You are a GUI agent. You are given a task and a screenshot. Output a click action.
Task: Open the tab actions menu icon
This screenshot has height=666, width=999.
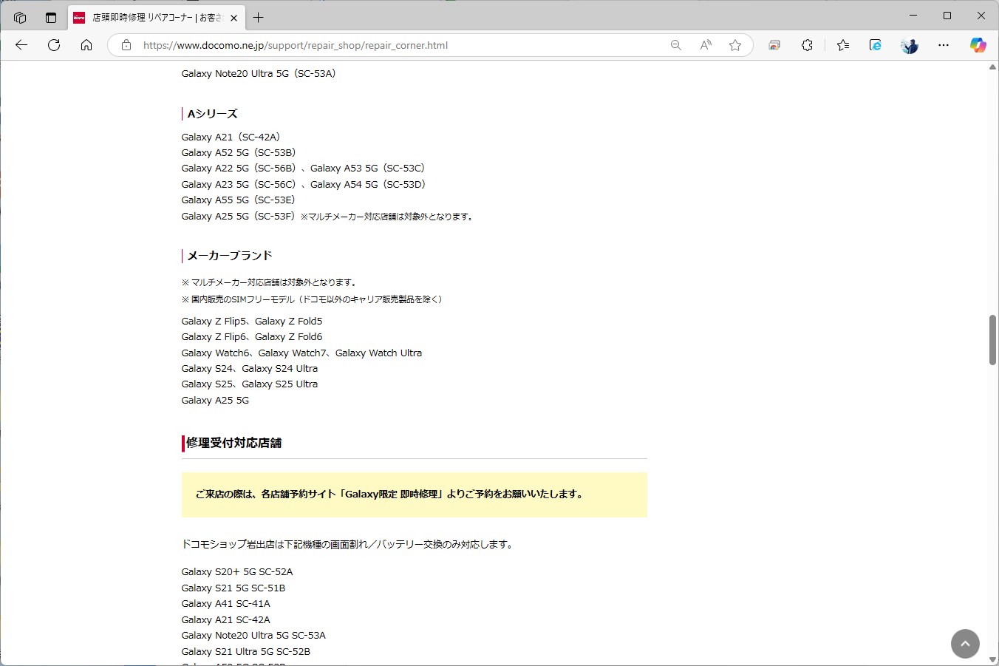(x=51, y=17)
